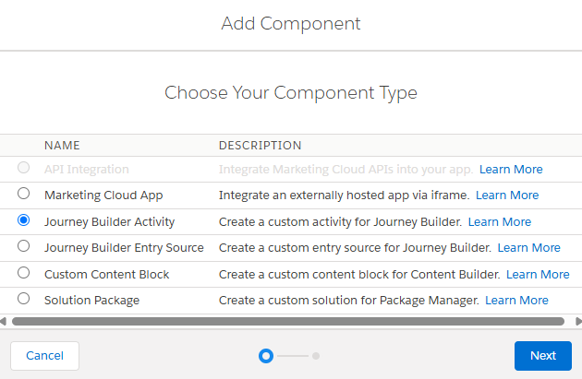Select the Custom Content Block radio button
This screenshot has height=379, width=582.
pyautogui.click(x=24, y=273)
